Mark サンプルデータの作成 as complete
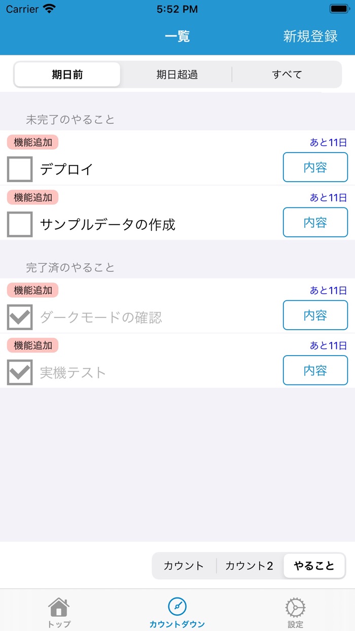 pos(19,223)
